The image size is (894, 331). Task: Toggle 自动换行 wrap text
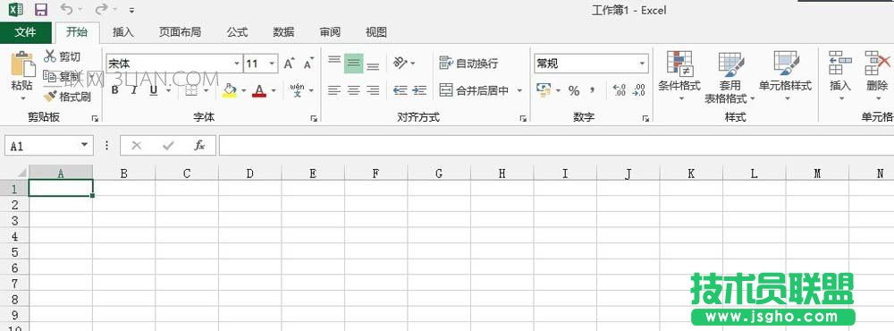tap(468, 64)
